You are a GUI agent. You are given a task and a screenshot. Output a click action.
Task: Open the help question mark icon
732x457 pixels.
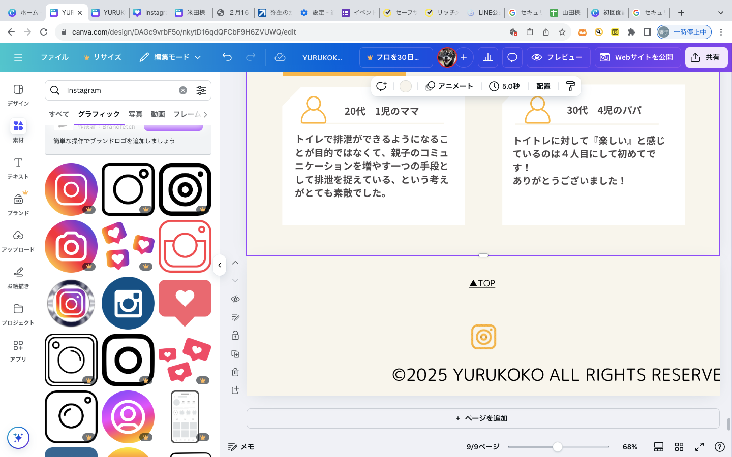point(720,447)
